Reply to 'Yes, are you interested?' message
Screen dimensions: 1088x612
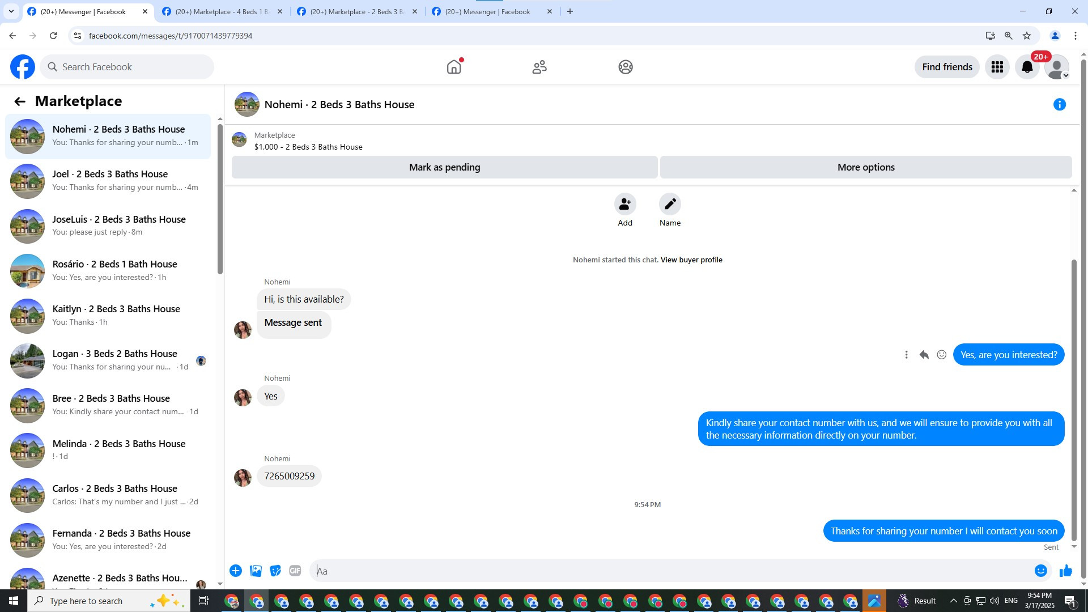click(x=924, y=355)
